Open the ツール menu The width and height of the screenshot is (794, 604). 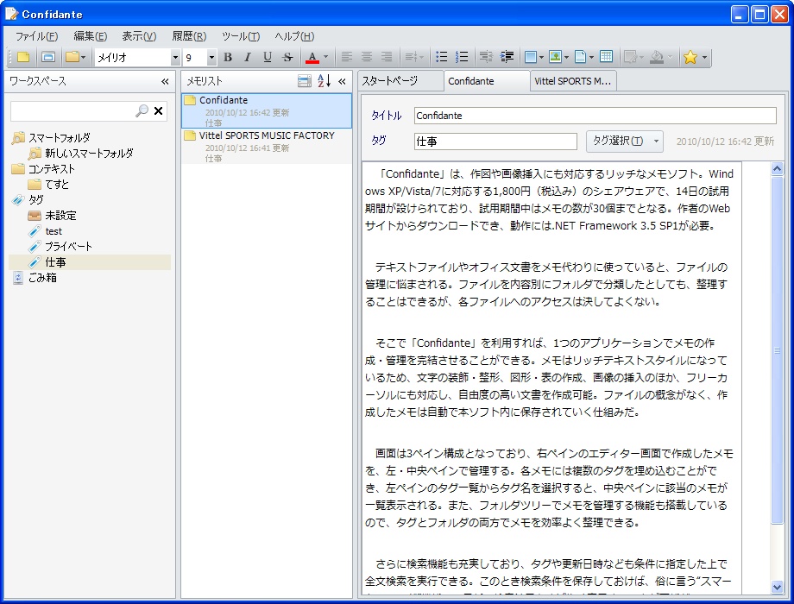(239, 36)
